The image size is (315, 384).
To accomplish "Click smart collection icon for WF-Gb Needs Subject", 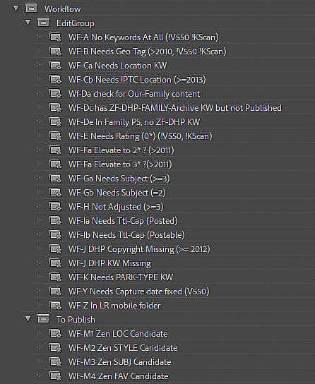I will [55, 193].
